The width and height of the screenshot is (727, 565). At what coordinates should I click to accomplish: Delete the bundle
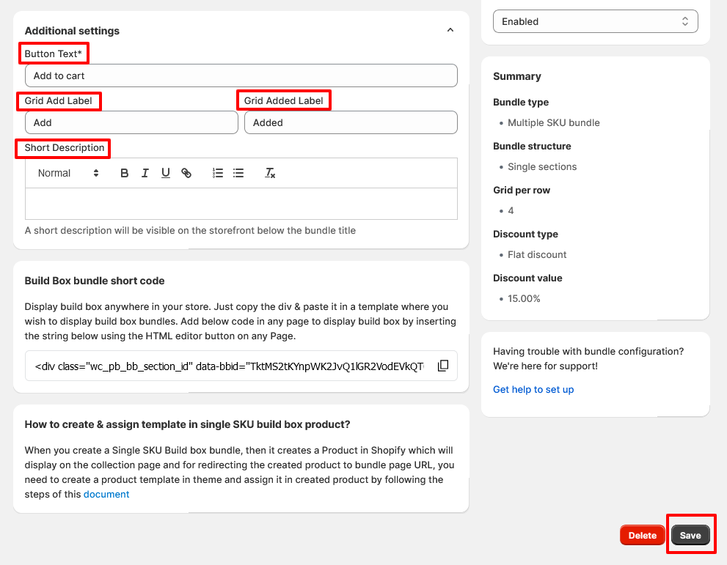coord(642,534)
